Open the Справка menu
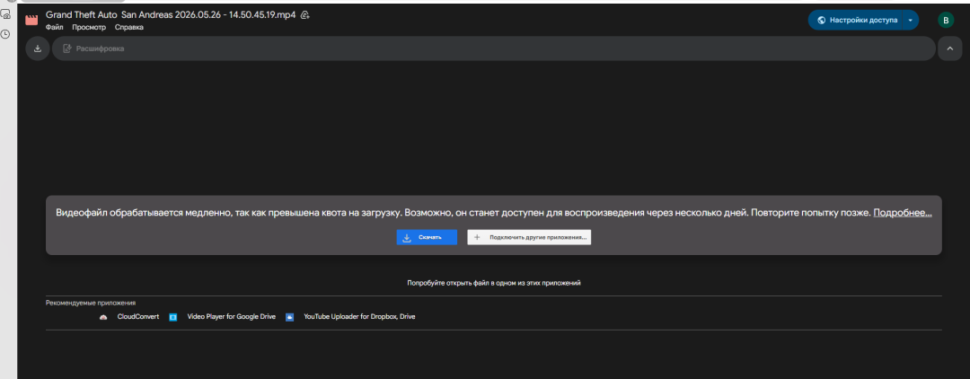The image size is (970, 379). (129, 27)
